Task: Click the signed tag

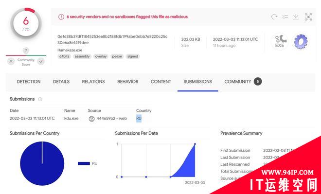Action: pyautogui.click(x=133, y=56)
